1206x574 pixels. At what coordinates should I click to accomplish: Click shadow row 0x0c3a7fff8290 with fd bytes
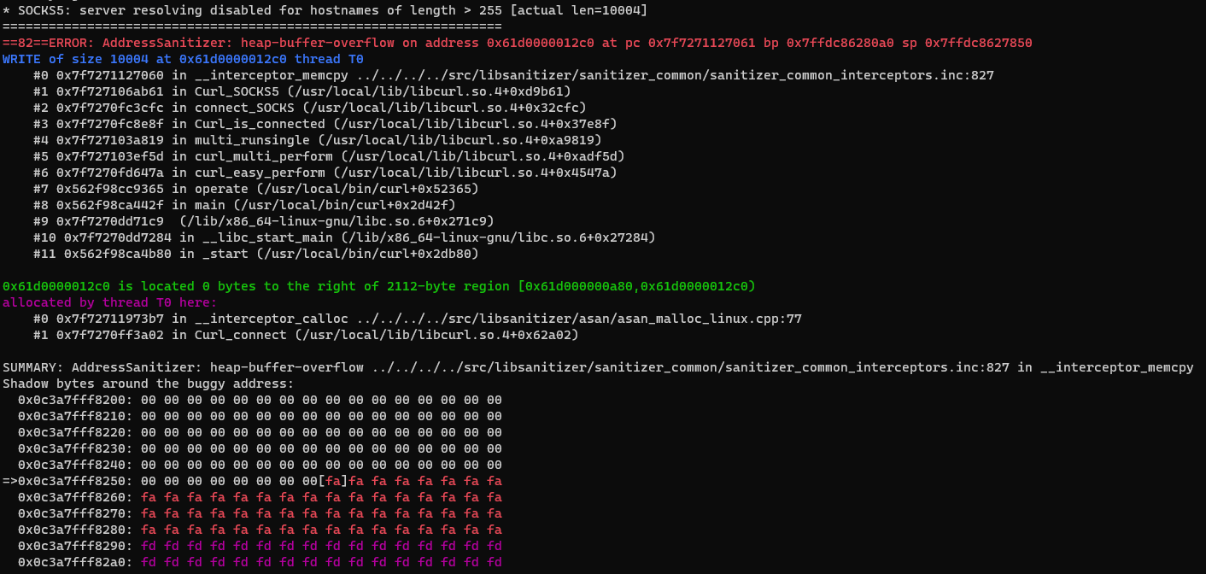pyautogui.click(x=260, y=546)
